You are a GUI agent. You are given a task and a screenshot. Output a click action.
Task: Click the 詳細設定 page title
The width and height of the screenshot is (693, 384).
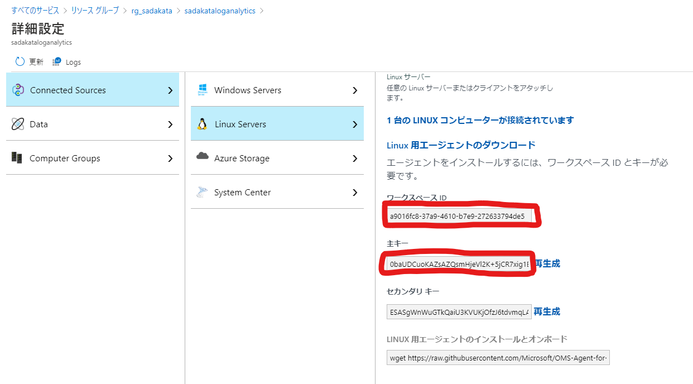(38, 28)
